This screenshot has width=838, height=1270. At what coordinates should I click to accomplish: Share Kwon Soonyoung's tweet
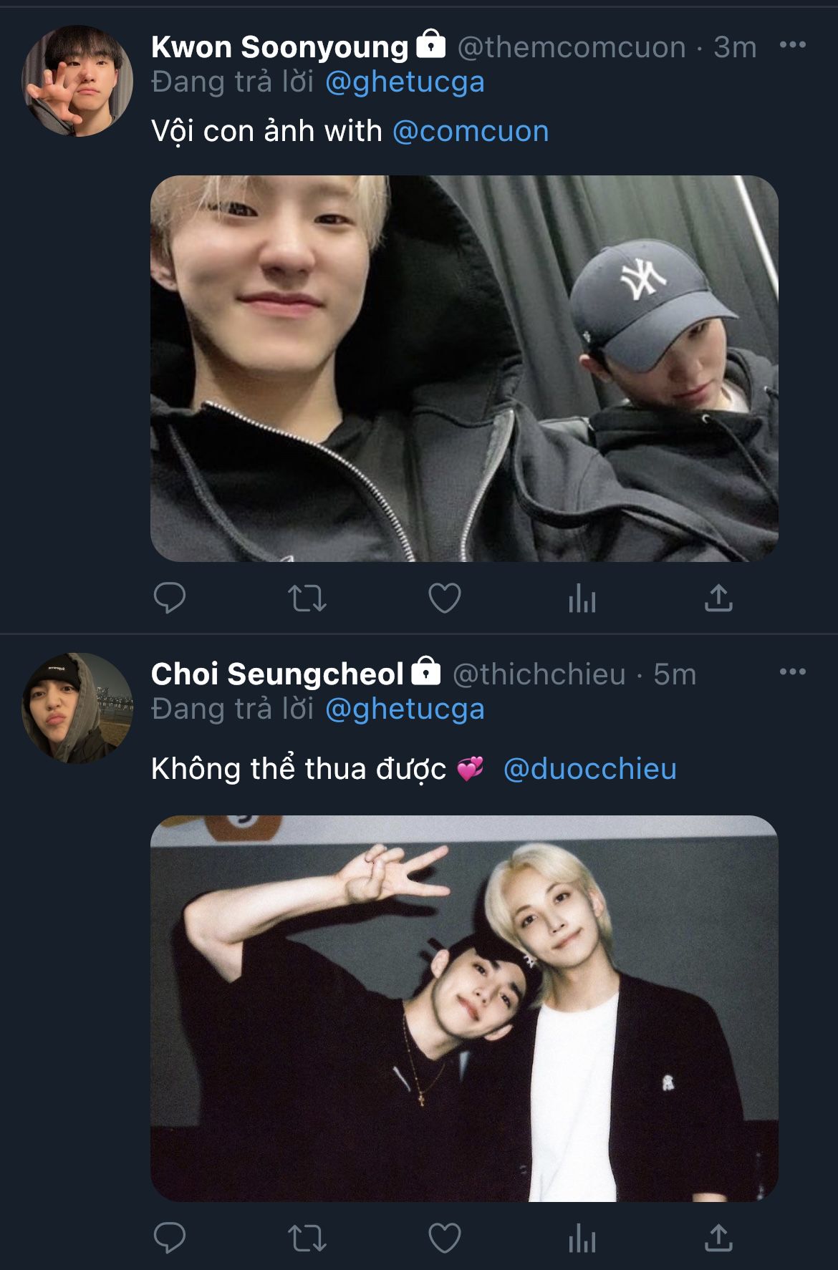718,598
